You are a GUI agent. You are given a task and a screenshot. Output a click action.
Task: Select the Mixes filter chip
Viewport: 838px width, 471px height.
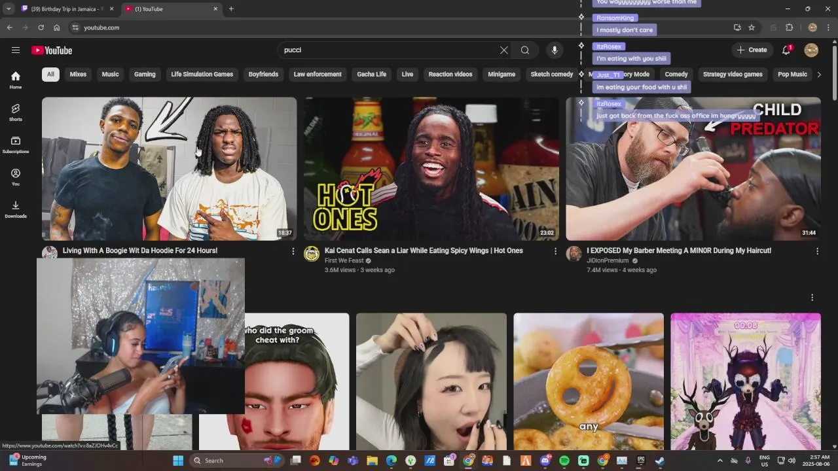(x=78, y=75)
